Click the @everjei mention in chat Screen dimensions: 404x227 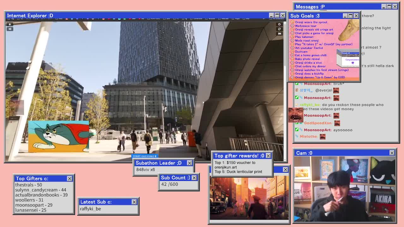(324, 90)
